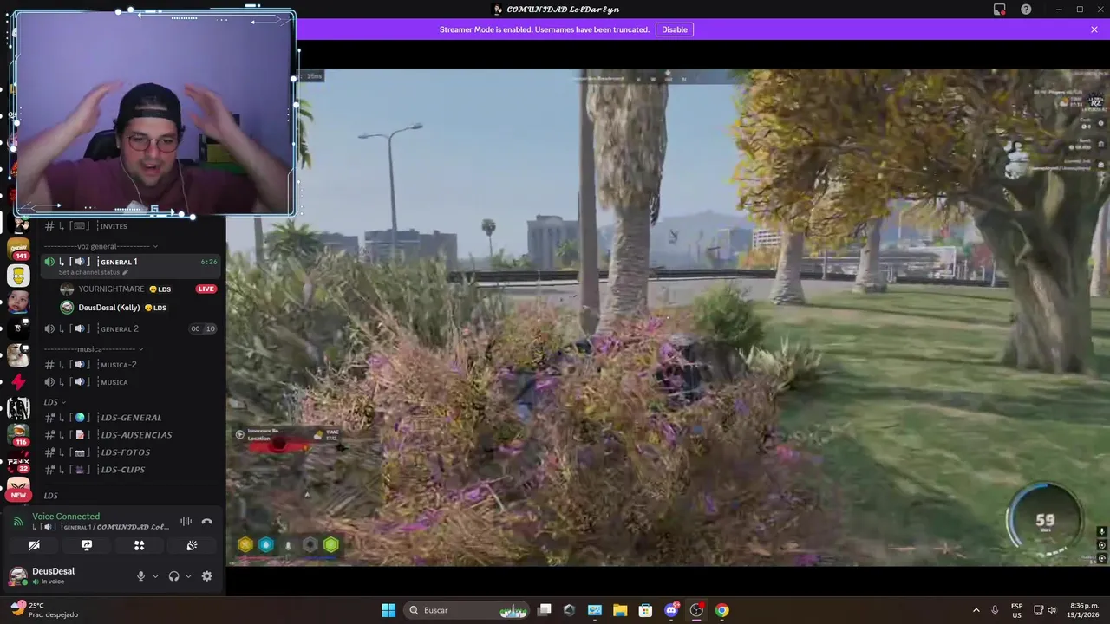1110x624 pixels.
Task: Open the input device dropdown next to microphone
Action: click(155, 576)
